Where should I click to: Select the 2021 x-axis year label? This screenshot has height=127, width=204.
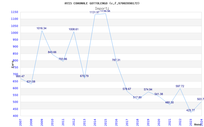click(170, 122)
